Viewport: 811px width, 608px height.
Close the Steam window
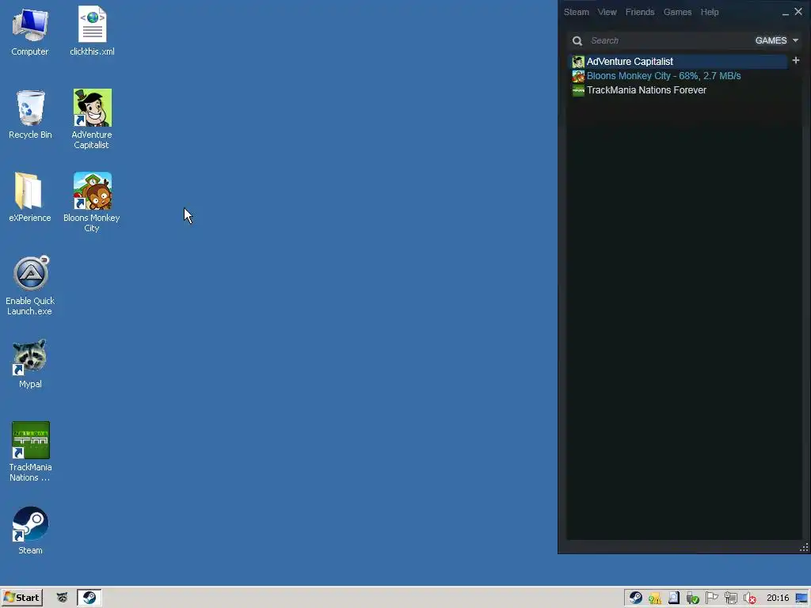click(x=798, y=11)
